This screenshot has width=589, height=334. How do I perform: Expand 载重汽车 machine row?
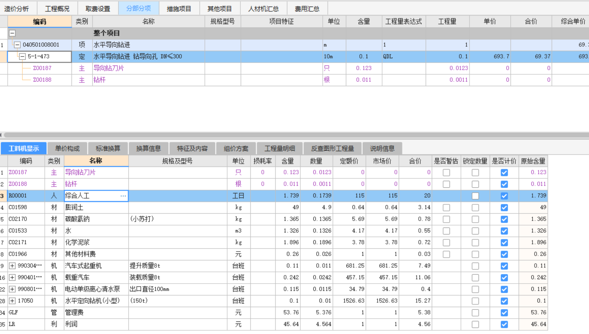12,278
